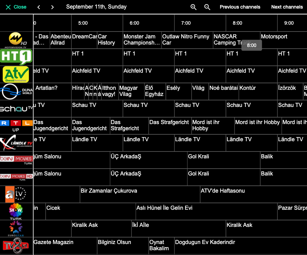Select the TV8 int channel logo

(x=16, y=246)
